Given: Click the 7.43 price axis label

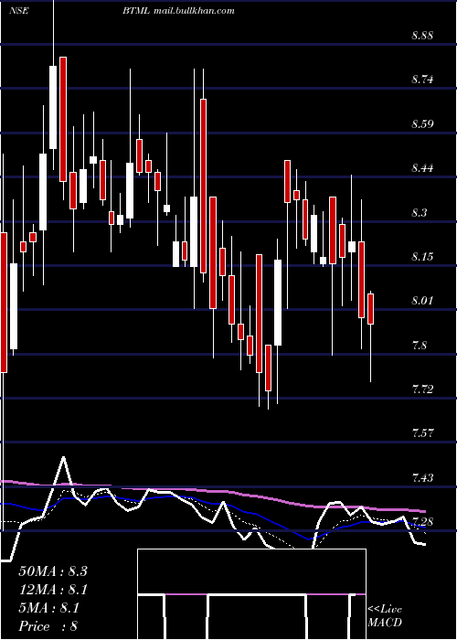Looking at the screenshot, I should click(422, 477).
